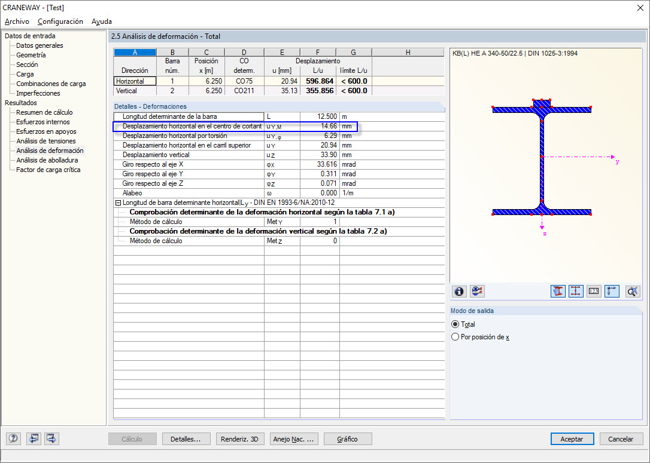
Task: Open Carga in the navigation tree
Action: [25, 74]
